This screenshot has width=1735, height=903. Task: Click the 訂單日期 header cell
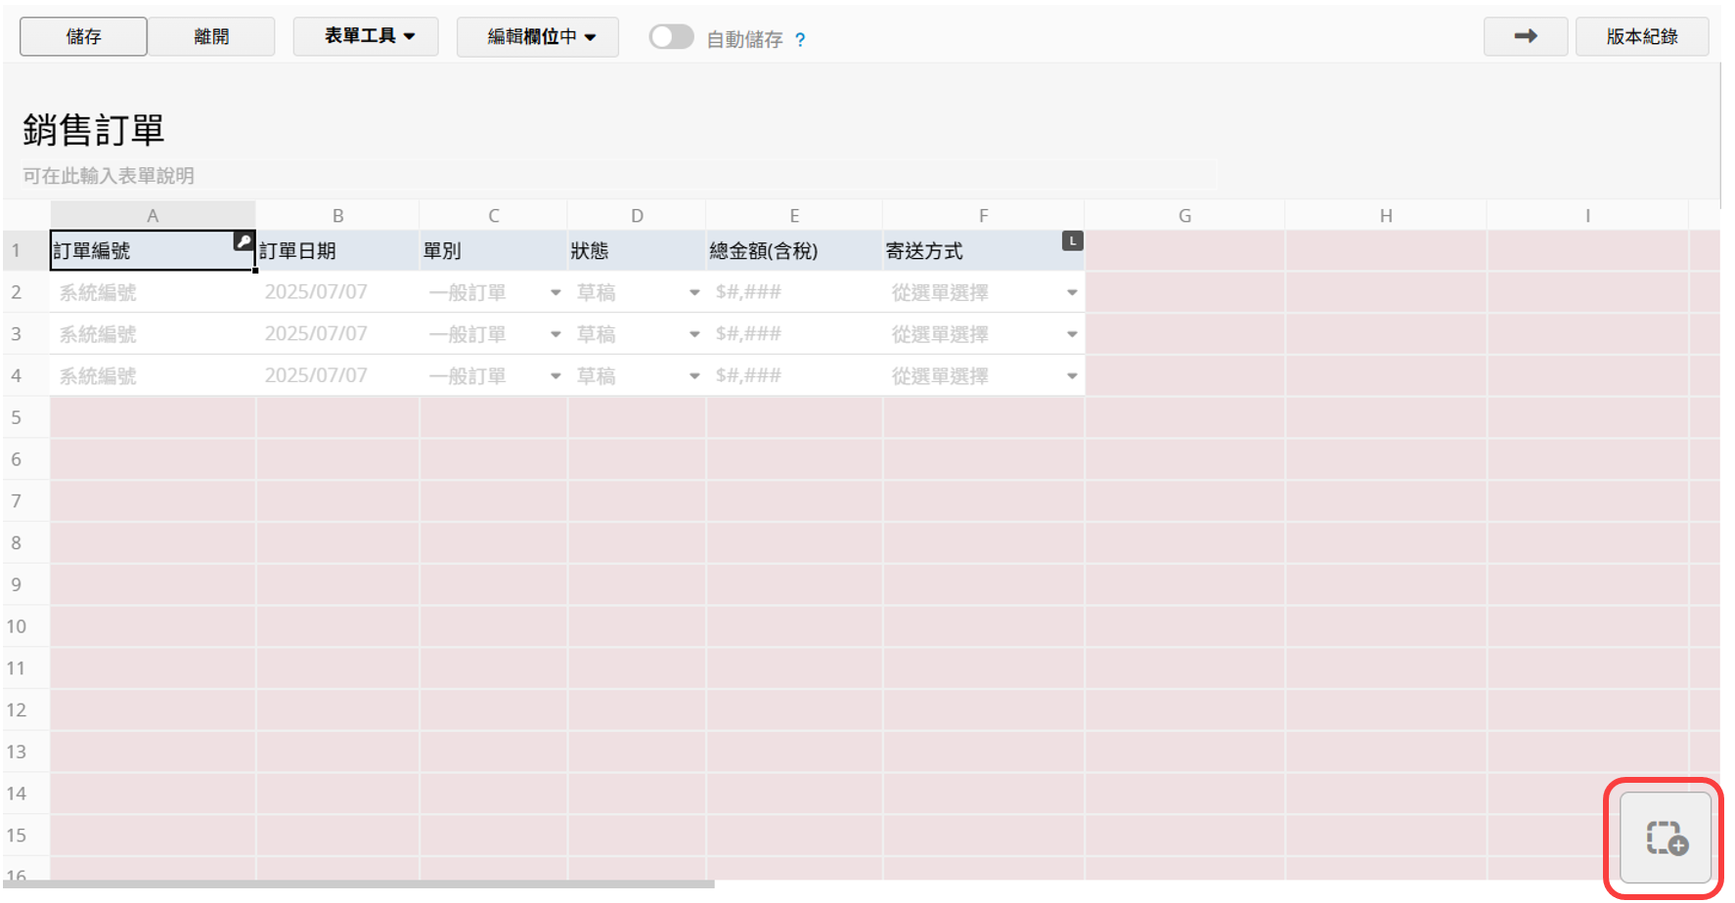coord(337,251)
